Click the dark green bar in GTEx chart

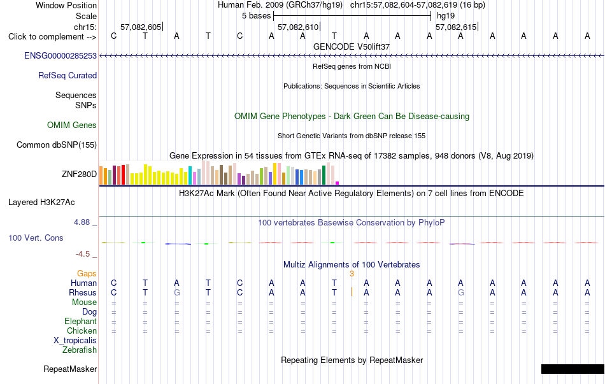324,175
